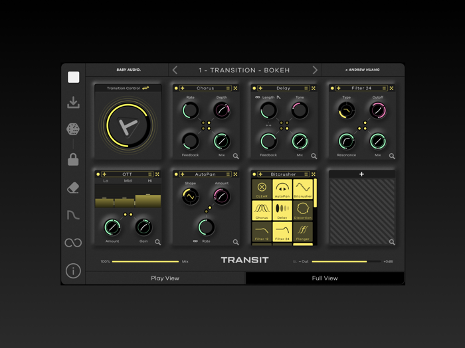Open the info icon in sidebar
The image size is (465, 348).
73,270
